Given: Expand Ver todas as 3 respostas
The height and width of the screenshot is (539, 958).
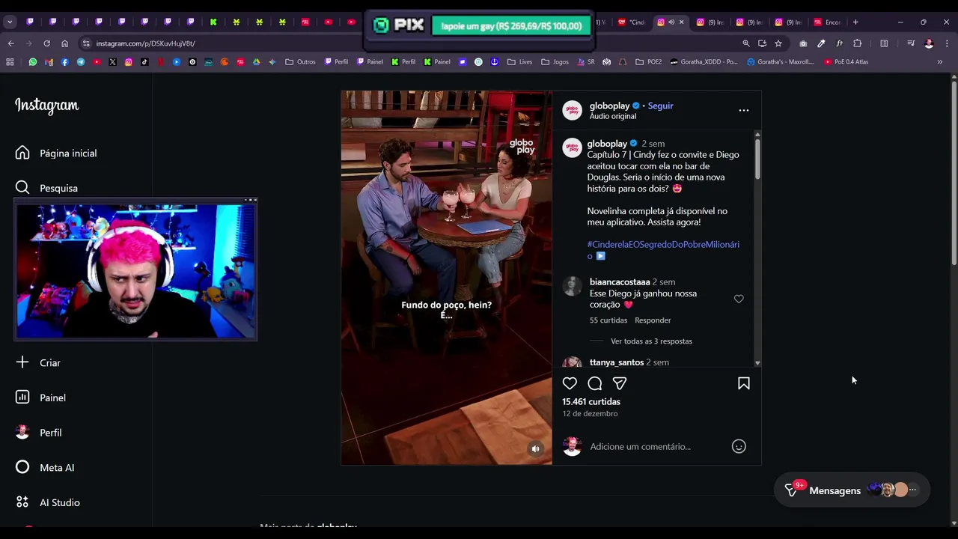Looking at the screenshot, I should pos(651,341).
